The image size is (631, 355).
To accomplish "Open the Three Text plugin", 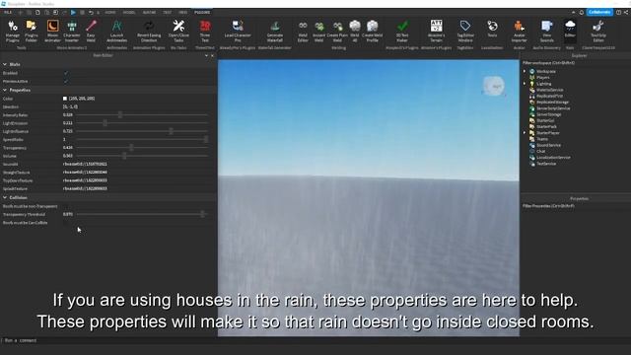I will (205, 31).
